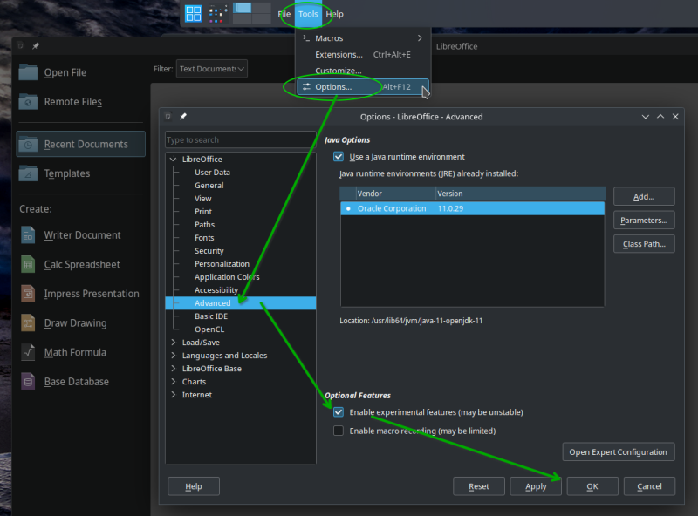
Task: Enable macro recording checkbox
Action: (x=339, y=431)
